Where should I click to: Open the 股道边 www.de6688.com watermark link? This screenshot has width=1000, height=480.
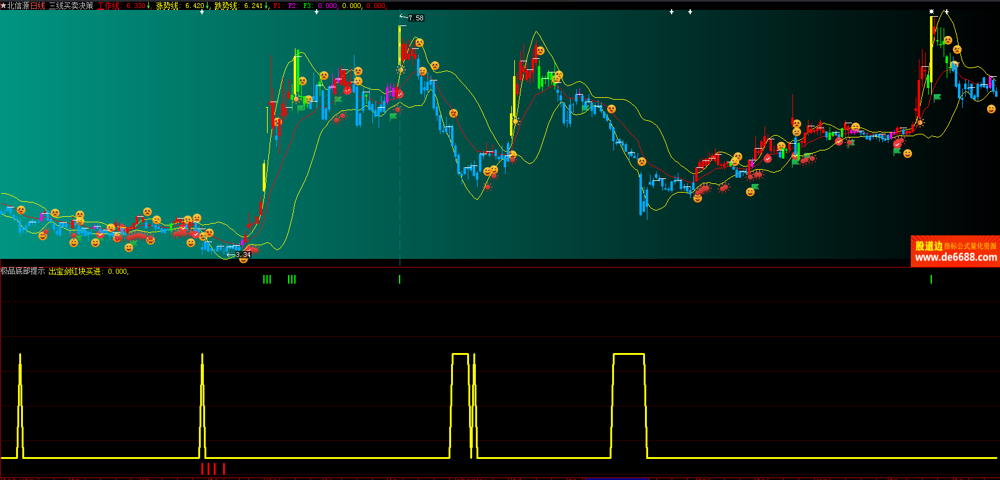(955, 251)
